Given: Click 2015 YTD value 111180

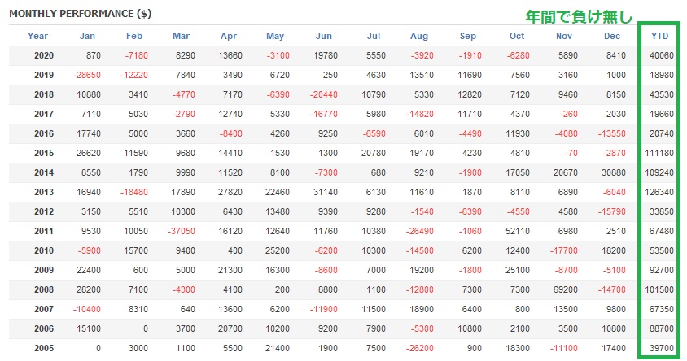Looking at the screenshot, I should 659,153.
